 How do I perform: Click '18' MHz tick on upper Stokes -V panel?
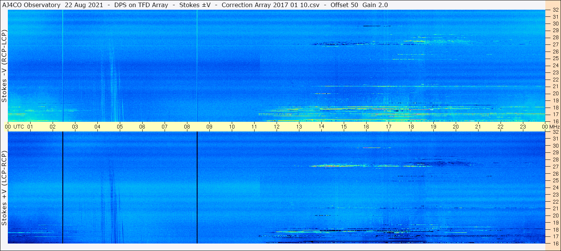coord(555,108)
